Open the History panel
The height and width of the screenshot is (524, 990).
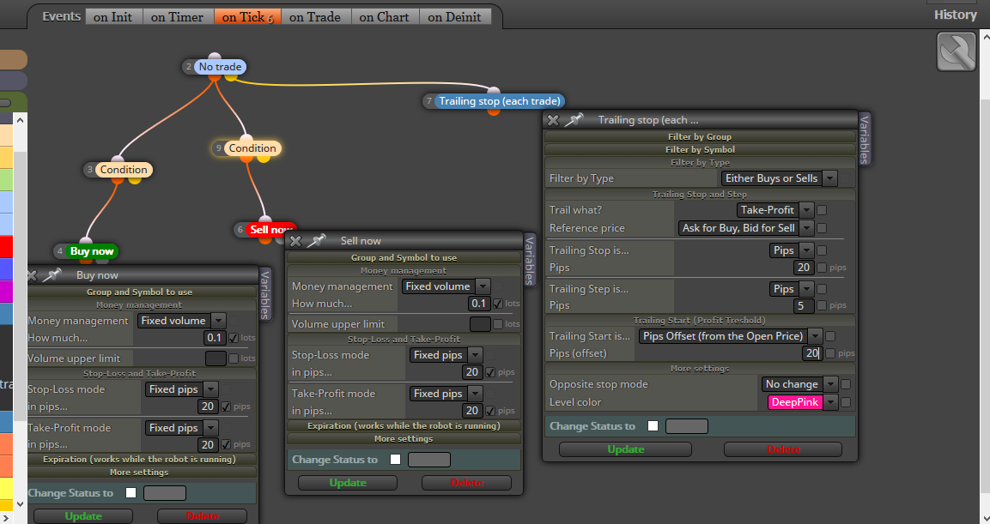[x=956, y=15]
